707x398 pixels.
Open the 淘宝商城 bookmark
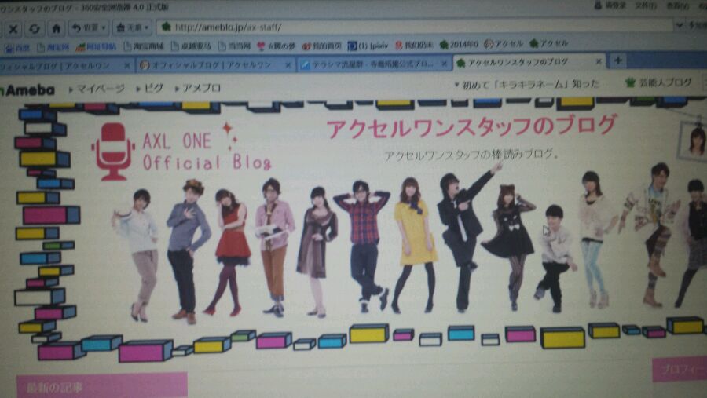[144, 46]
